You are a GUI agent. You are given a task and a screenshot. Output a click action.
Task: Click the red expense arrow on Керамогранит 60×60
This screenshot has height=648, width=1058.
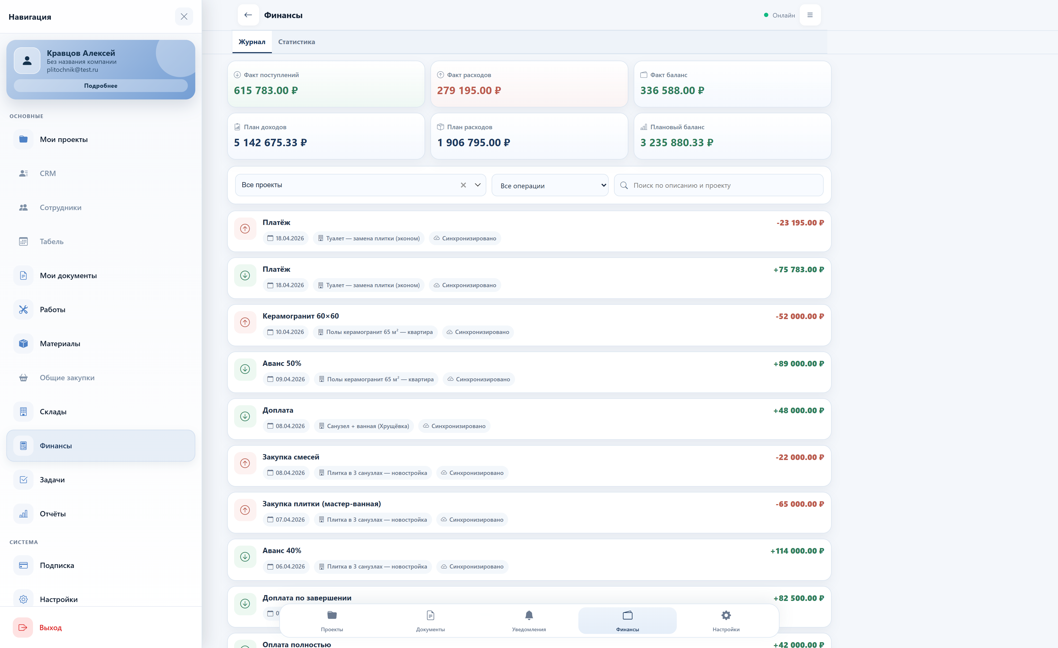[245, 322]
